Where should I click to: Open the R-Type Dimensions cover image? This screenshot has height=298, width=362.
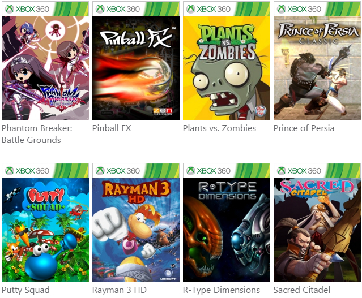coord(227,230)
